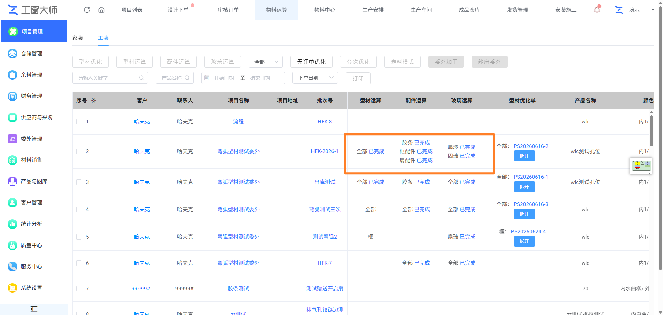Image resolution: width=663 pixels, height=315 pixels.
Task: Open 仓储管理 sidebar icon
Action: point(12,54)
